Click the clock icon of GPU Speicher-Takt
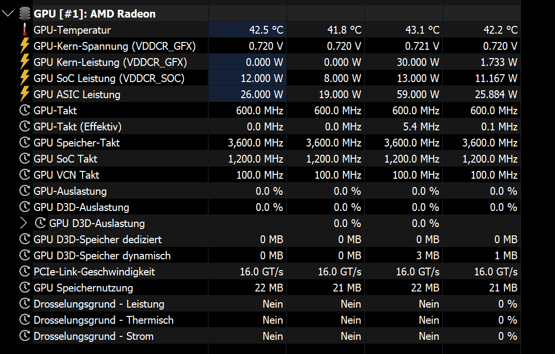 click(25, 143)
